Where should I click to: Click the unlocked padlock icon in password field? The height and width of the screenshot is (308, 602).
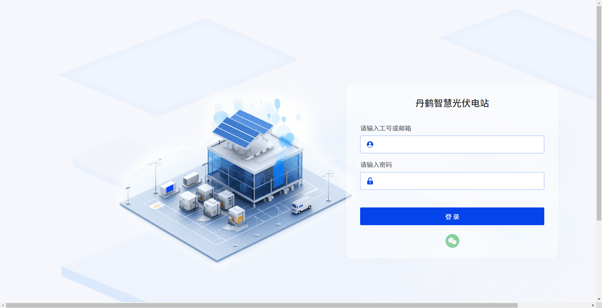click(x=370, y=181)
